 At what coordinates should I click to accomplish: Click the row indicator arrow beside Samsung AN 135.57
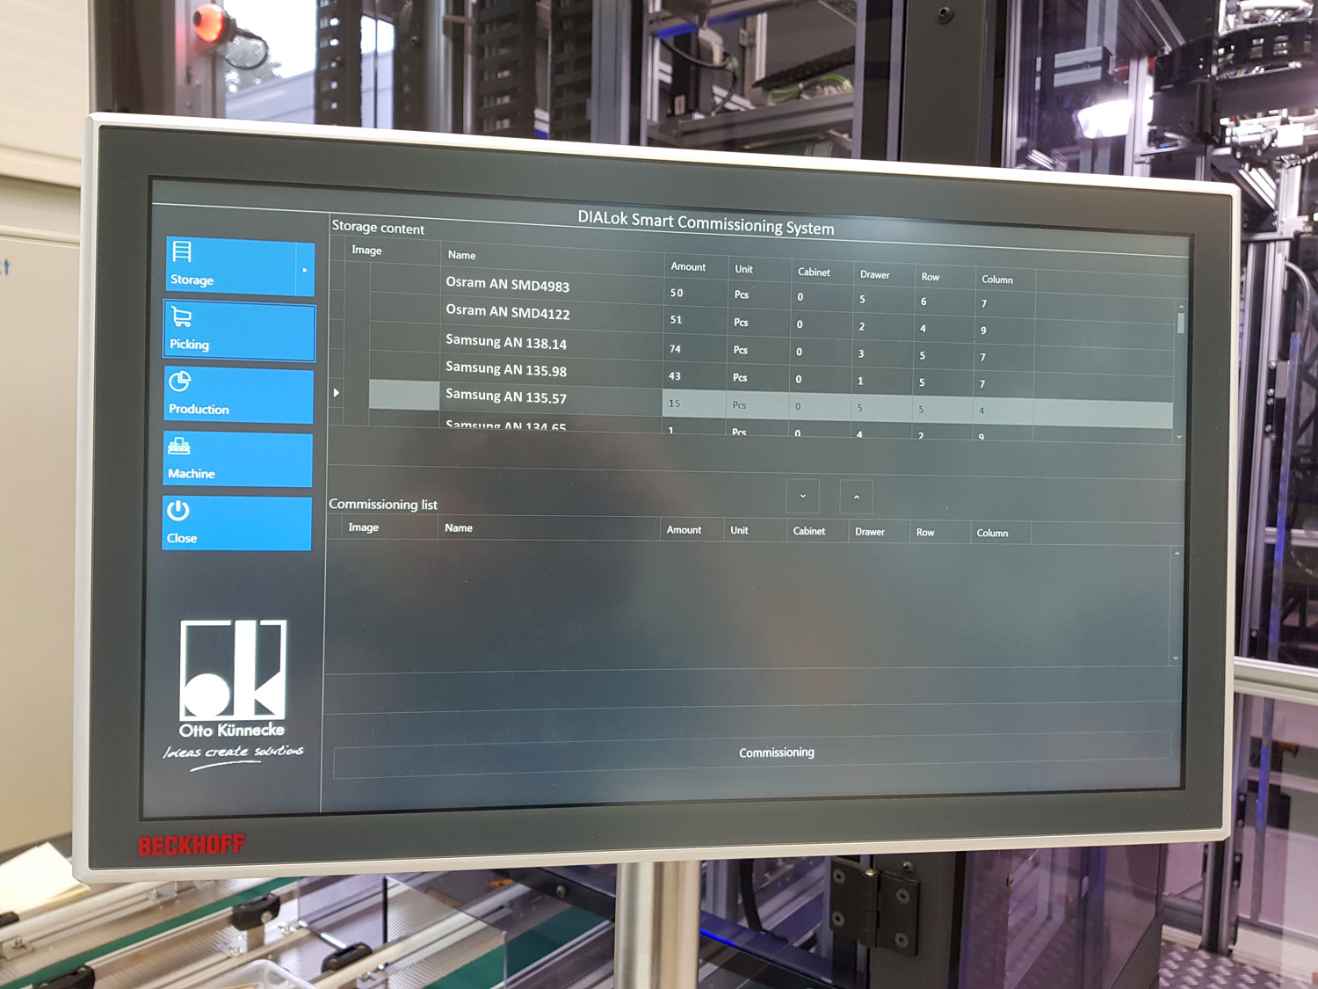click(x=337, y=393)
